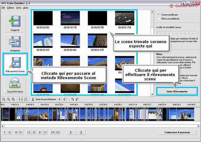Click the purple logo frame in timeline filmstrip

pyautogui.click(x=5, y=114)
